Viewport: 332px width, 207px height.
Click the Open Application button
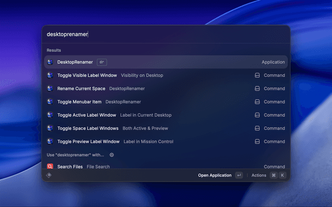215,175
